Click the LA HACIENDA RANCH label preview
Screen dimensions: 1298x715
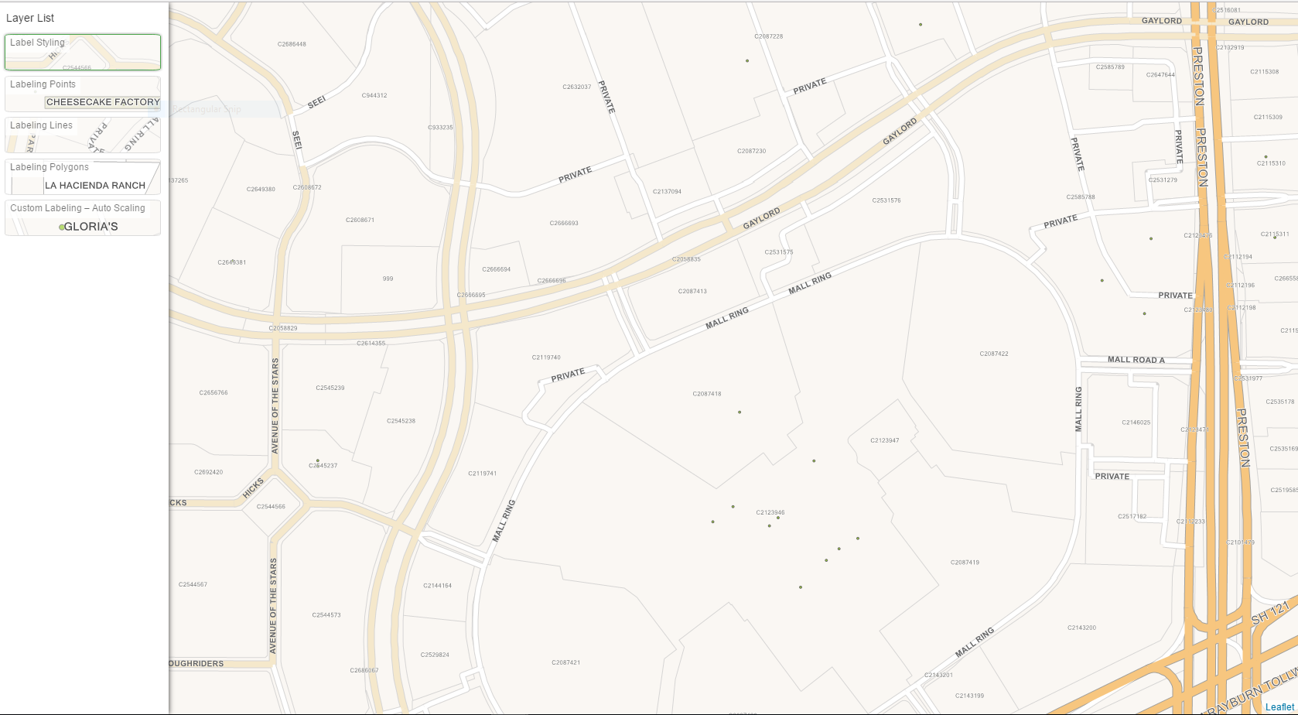[x=95, y=186]
